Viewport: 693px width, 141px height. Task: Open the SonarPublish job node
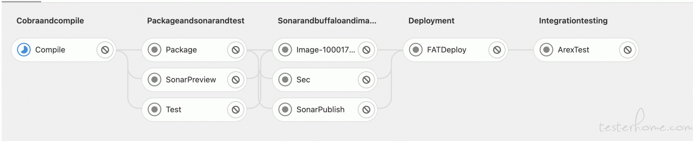coord(325,109)
